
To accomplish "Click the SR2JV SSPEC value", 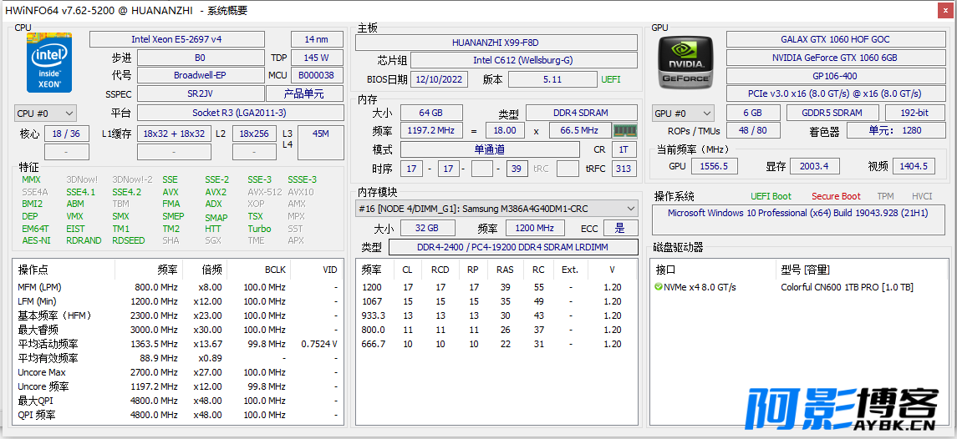I will click(201, 94).
